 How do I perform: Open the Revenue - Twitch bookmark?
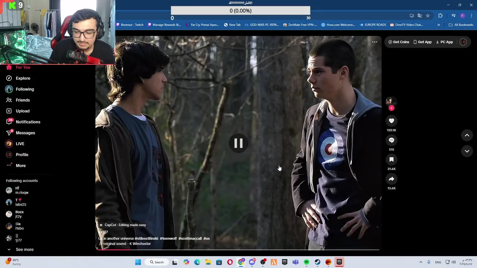pyautogui.click(x=130, y=25)
